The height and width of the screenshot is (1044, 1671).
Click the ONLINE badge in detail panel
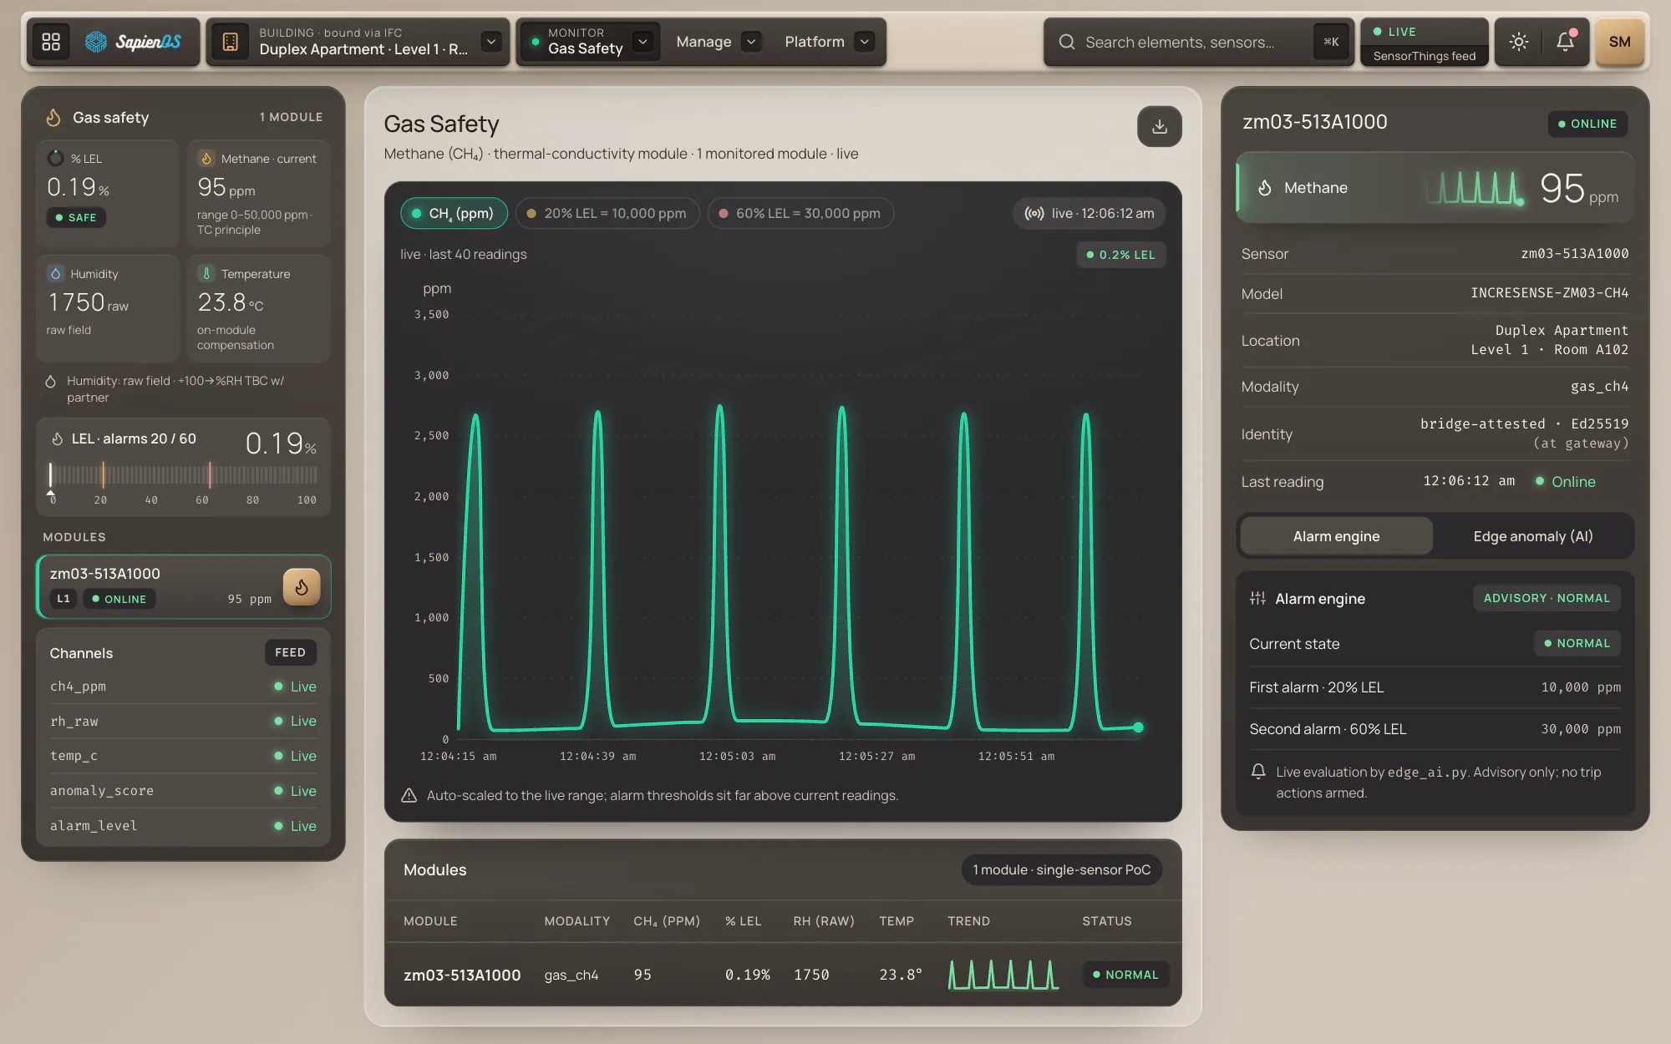click(x=1587, y=124)
